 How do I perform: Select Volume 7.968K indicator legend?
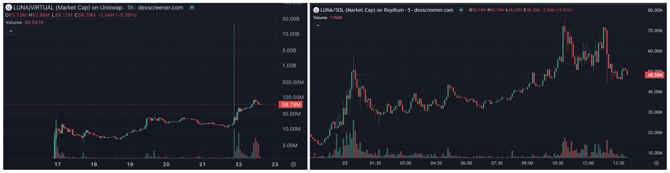coord(328,18)
